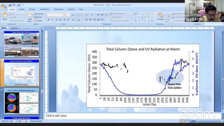Open the Align Text dropdown
This screenshot has width=224, height=126.
[117, 17]
